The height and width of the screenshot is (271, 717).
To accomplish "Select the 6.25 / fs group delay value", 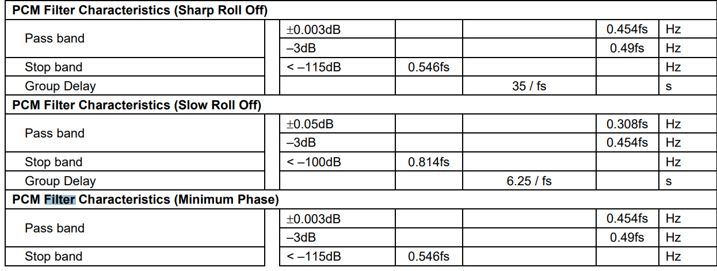I will click(x=529, y=181).
